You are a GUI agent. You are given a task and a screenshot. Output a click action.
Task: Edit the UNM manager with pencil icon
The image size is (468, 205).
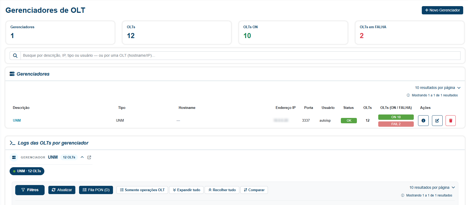click(x=437, y=121)
